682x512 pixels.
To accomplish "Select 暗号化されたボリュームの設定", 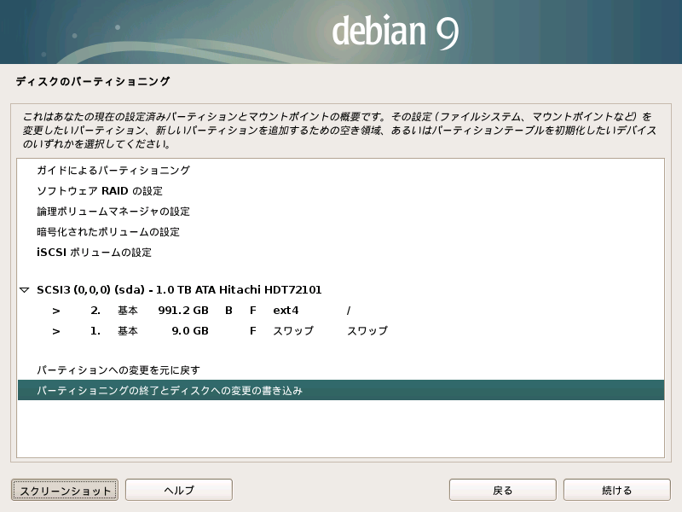I will coord(107,232).
